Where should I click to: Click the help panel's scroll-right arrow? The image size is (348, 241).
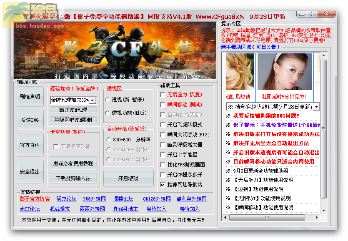pos(317,218)
